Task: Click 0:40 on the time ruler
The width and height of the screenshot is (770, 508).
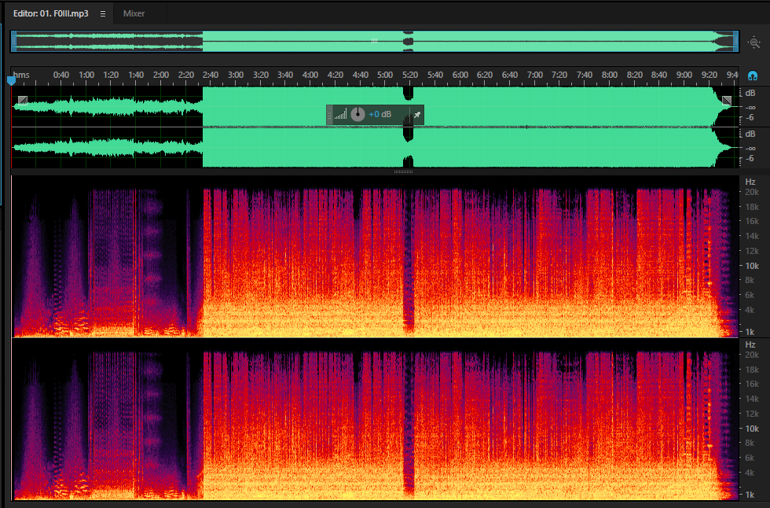Action: pyautogui.click(x=61, y=75)
